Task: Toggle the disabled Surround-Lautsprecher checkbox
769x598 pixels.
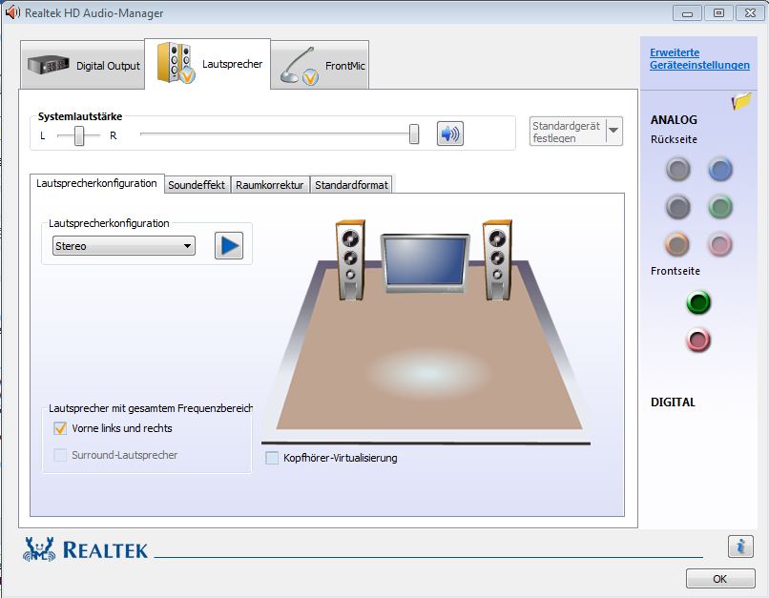Action: pyautogui.click(x=60, y=455)
